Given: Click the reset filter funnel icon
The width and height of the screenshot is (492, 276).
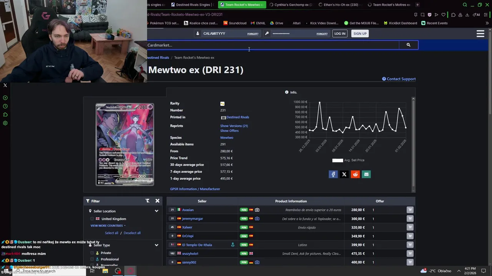Looking at the screenshot, I should 147,201.
